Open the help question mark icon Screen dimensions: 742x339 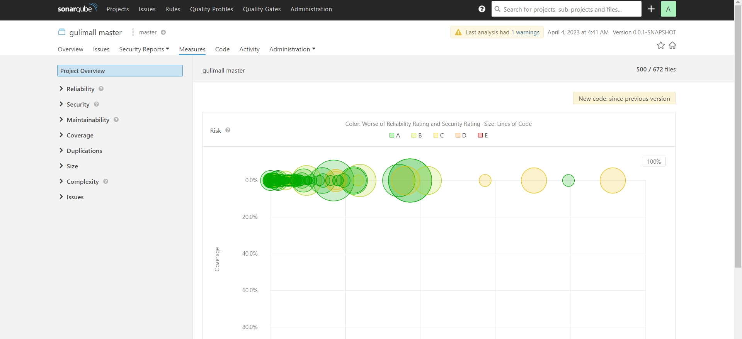coord(482,9)
